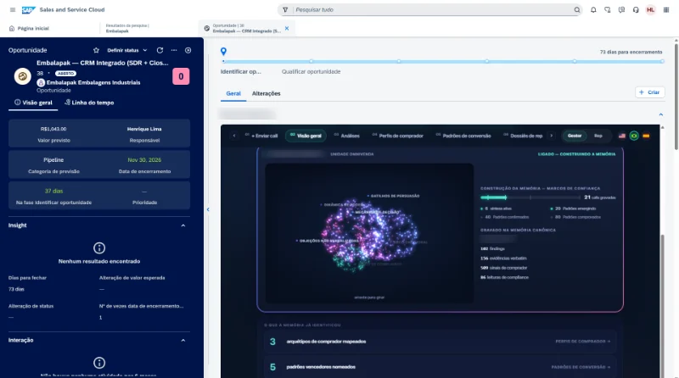Select the Qualificar oportunidade stage marker
Image resolution: width=679 pixels, height=378 pixels.
(311, 61)
